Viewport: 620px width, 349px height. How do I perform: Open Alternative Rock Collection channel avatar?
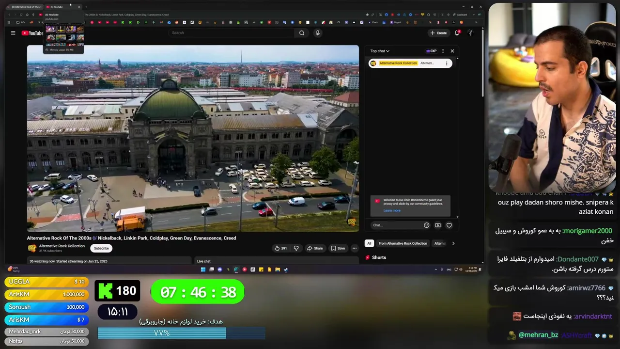coord(32,248)
